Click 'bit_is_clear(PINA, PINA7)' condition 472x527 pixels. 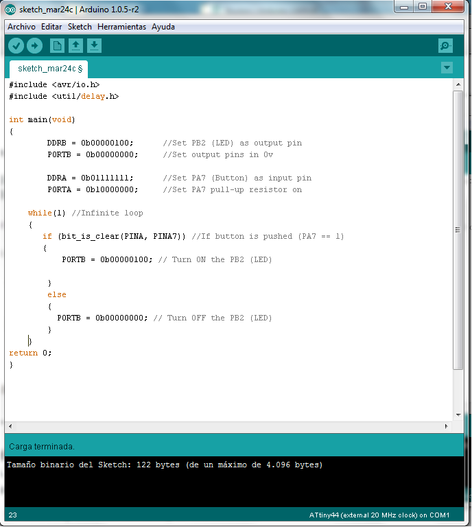121,236
